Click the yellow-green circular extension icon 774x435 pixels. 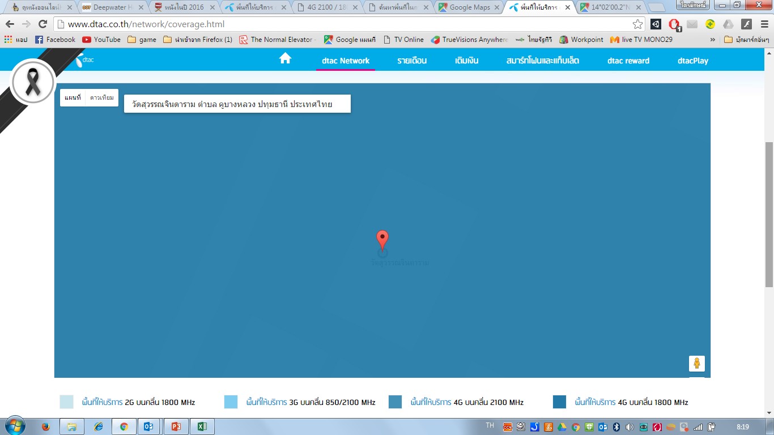tap(710, 24)
